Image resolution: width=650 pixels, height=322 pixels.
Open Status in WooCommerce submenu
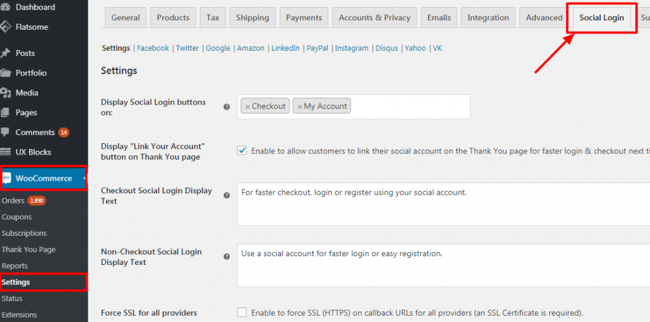click(12, 299)
